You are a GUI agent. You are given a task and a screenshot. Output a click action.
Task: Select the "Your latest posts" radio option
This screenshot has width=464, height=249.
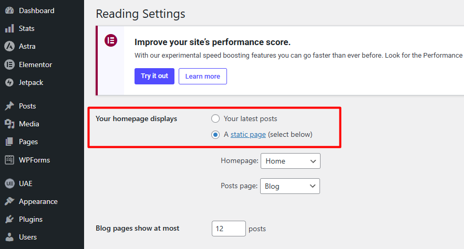(x=215, y=118)
